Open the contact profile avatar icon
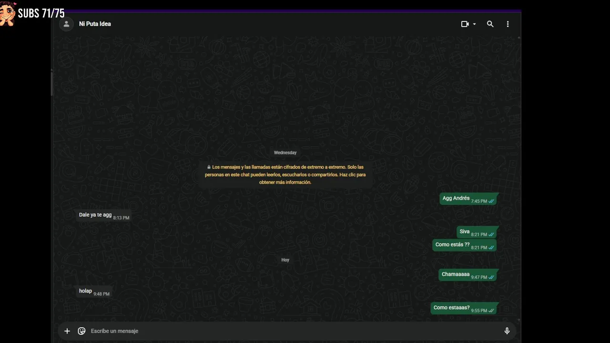This screenshot has height=343, width=610. [66, 24]
